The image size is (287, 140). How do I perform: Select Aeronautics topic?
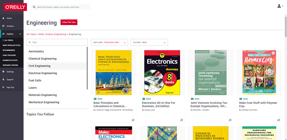click(x=36, y=51)
